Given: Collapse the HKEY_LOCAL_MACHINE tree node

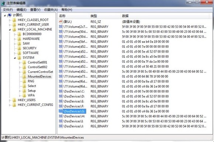Looking at the screenshot, I should tap(10, 29).
